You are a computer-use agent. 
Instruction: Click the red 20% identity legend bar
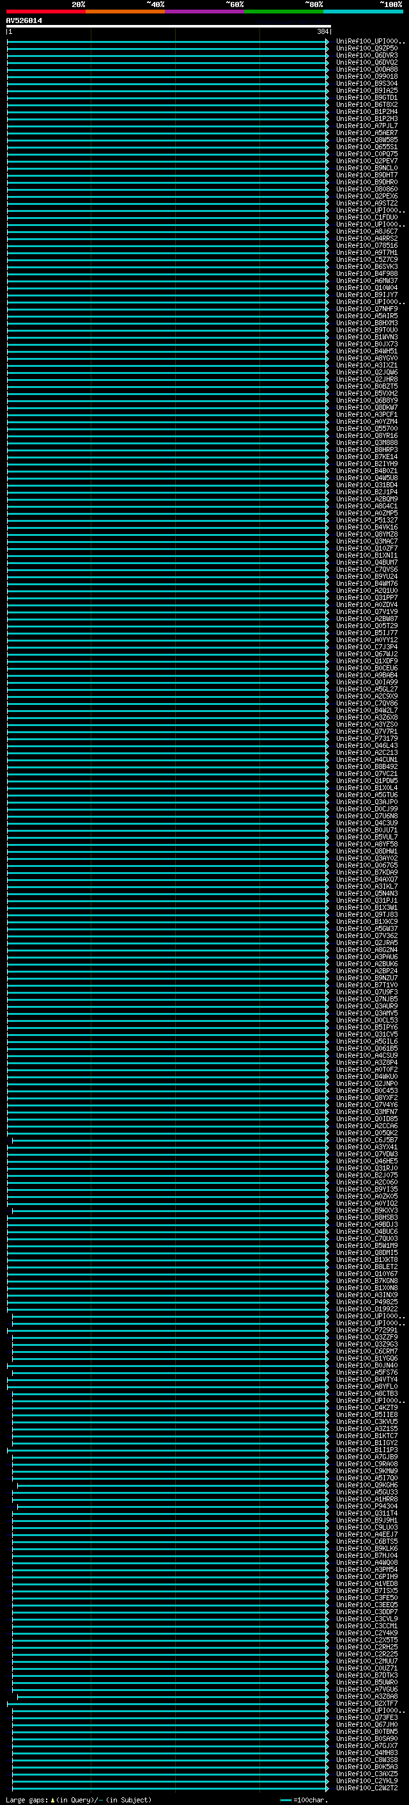pyautogui.click(x=45, y=12)
